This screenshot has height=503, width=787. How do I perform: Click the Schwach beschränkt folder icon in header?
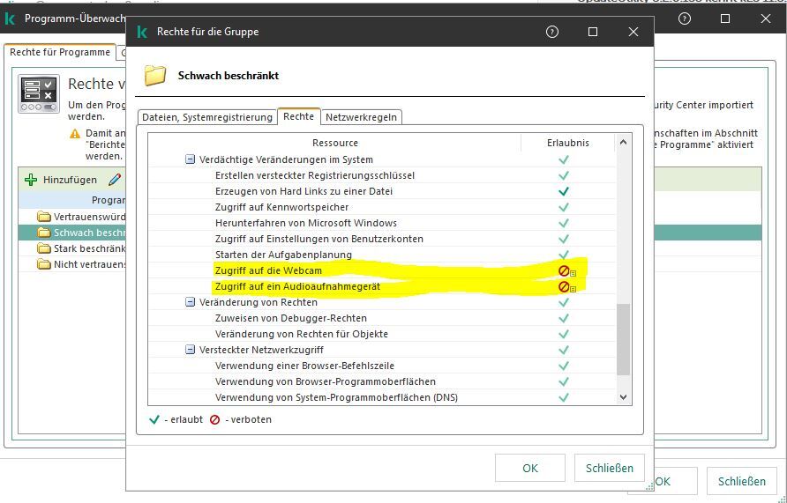pyautogui.click(x=155, y=76)
